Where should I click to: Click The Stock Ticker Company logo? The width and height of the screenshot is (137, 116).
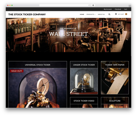pos(27,15)
